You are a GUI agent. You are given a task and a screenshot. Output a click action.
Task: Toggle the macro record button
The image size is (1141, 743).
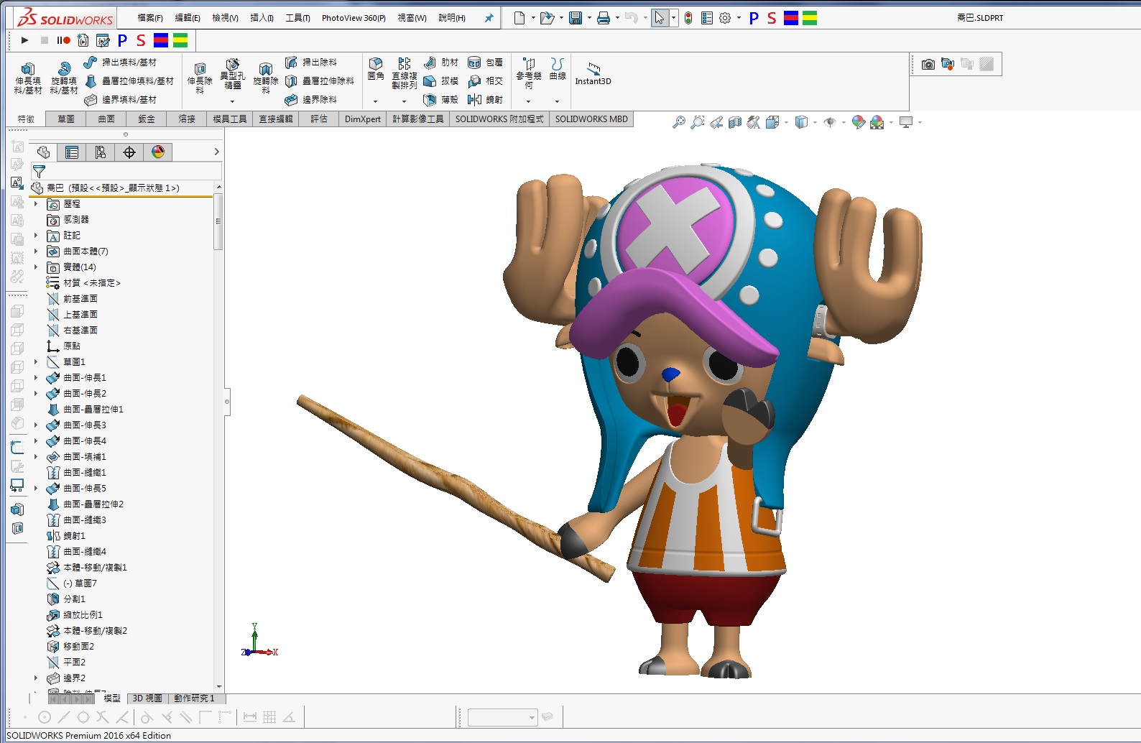(64, 40)
